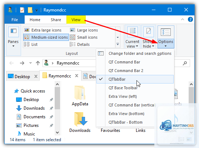Open Downloads in the navigation pane

click(x=30, y=108)
